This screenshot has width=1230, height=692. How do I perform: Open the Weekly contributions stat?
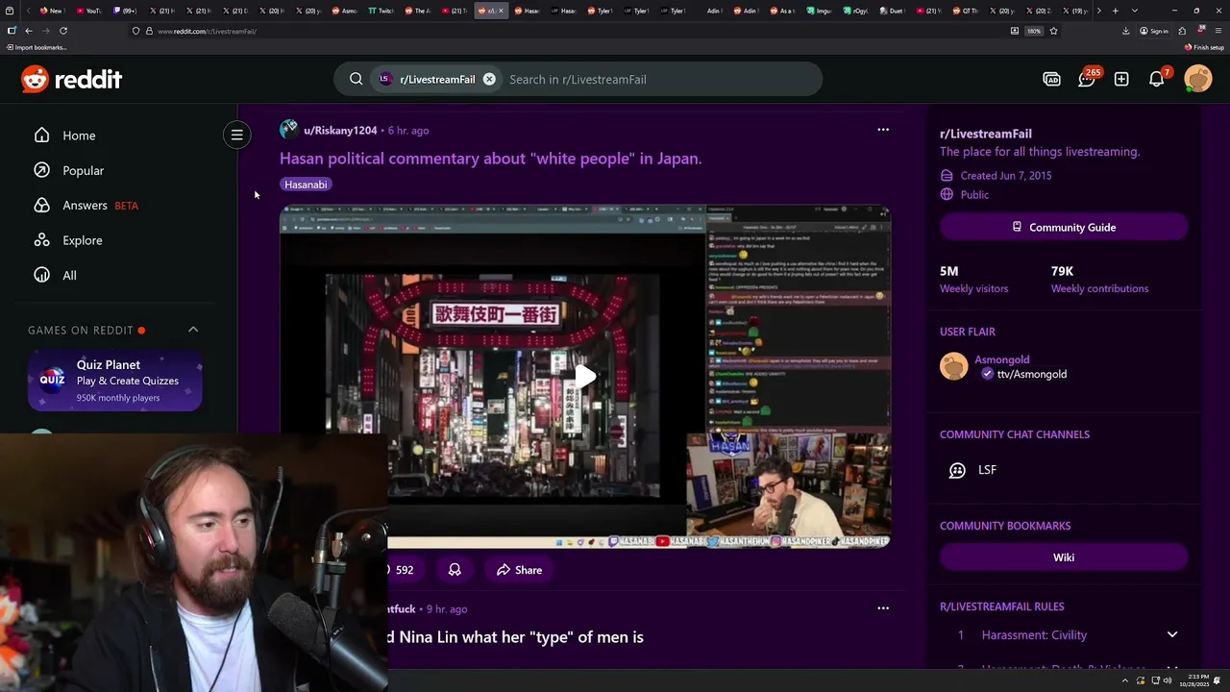[1099, 280]
